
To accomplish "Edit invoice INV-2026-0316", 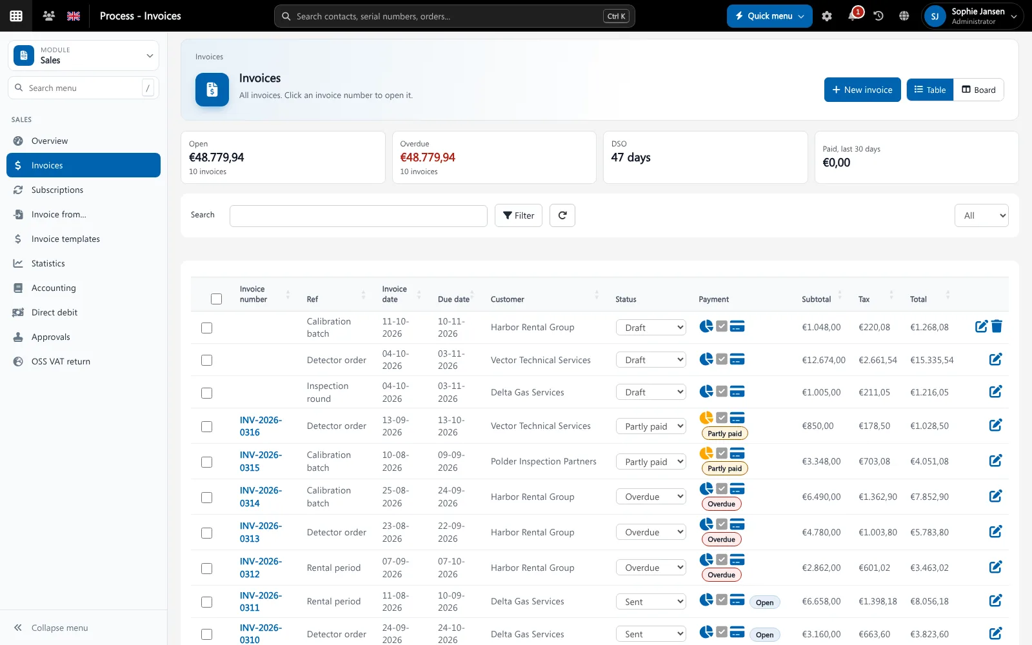I will (x=995, y=425).
